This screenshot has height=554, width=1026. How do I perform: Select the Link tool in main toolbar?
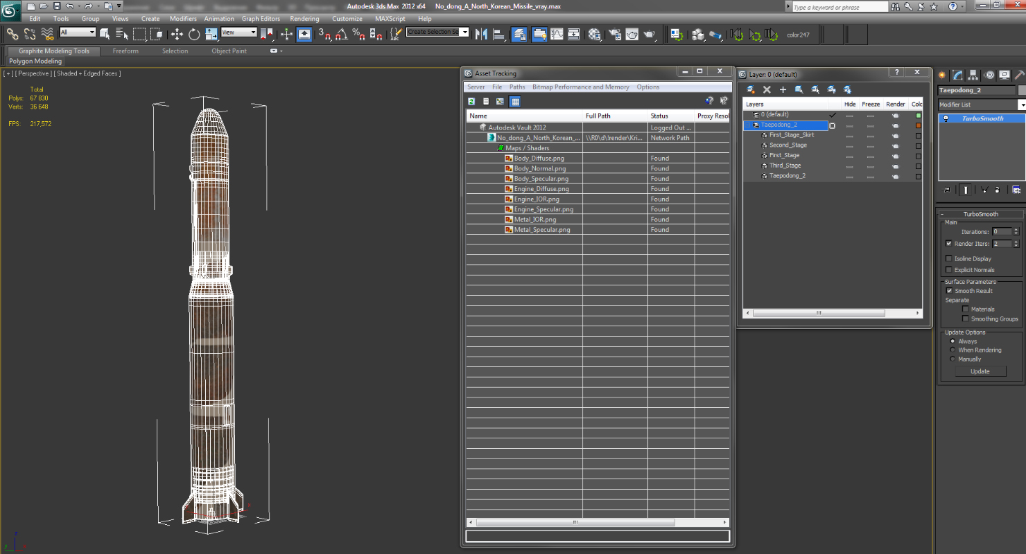pos(12,34)
